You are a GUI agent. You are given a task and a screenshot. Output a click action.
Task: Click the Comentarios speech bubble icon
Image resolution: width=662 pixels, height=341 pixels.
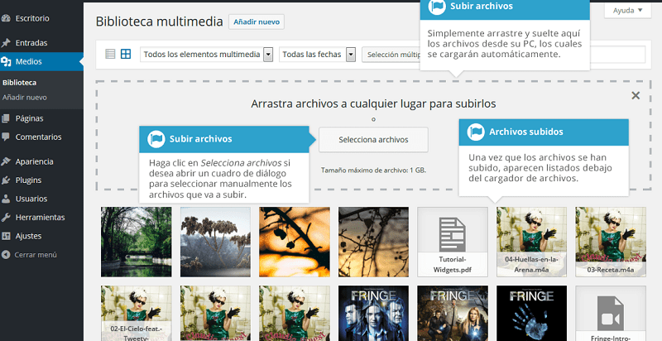pyautogui.click(x=6, y=137)
